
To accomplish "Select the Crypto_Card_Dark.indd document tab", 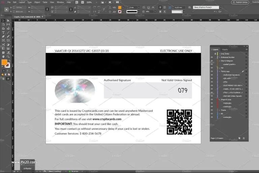I will pos(27,17).
